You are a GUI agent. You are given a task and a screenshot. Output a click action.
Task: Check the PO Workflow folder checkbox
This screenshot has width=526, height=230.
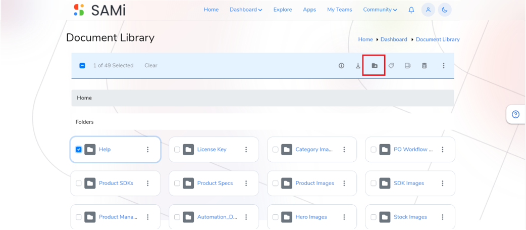tap(374, 150)
